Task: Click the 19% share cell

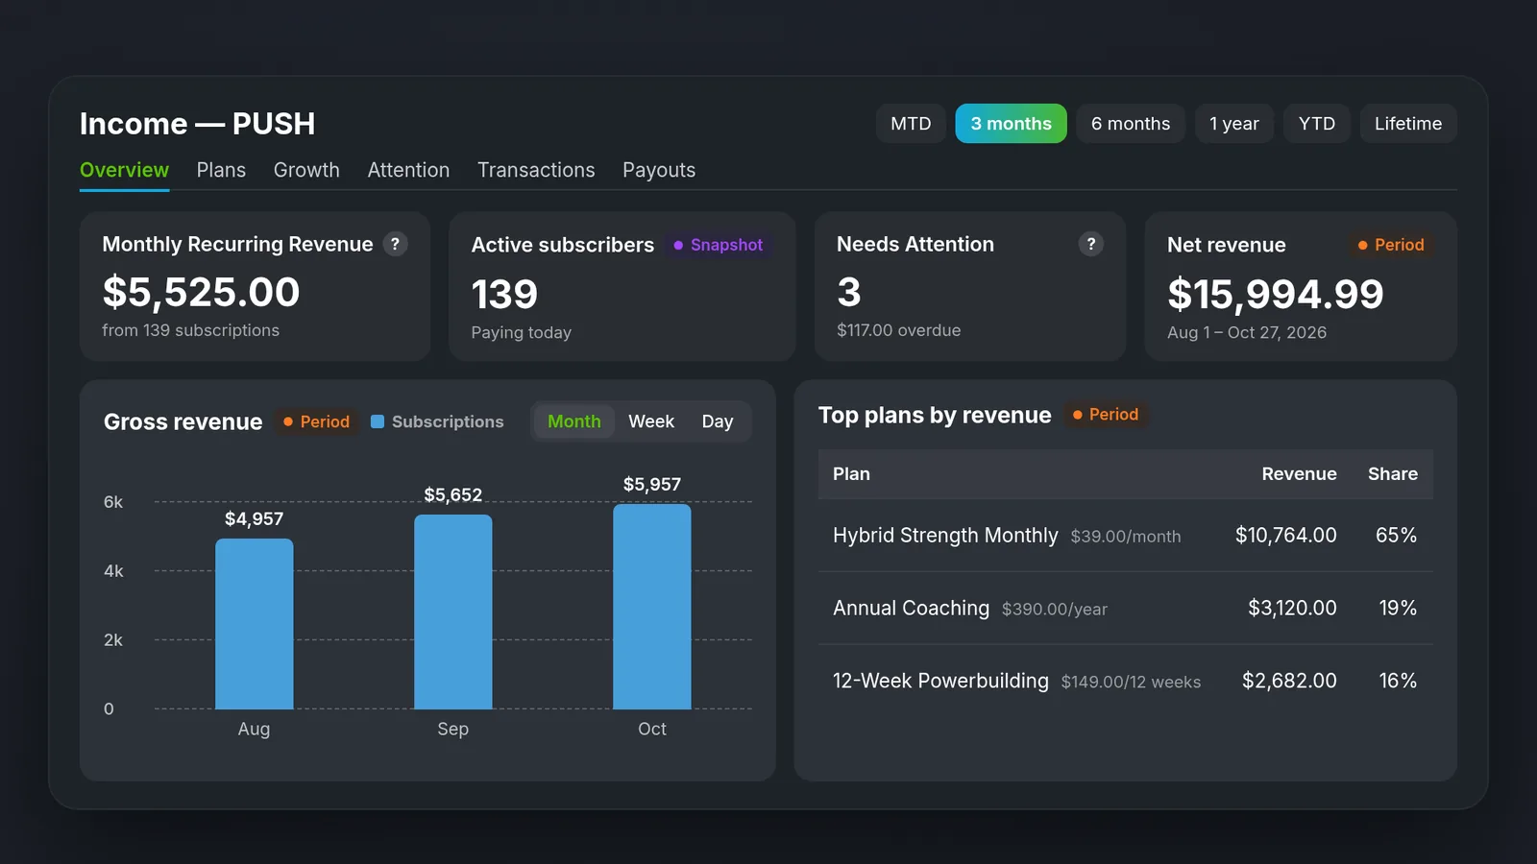Action: (x=1398, y=609)
